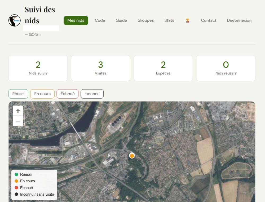Open the Contact page

pos(209,20)
